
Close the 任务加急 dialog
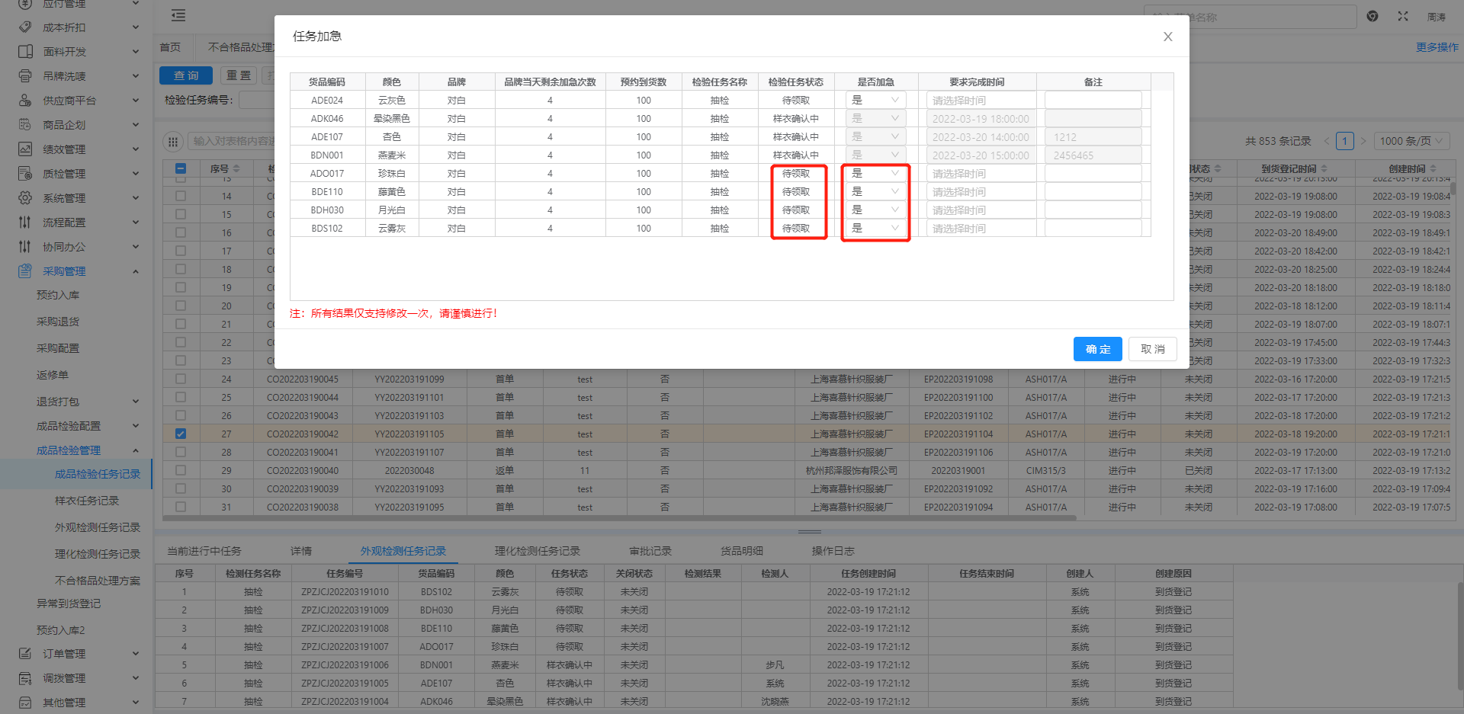pos(1167,37)
